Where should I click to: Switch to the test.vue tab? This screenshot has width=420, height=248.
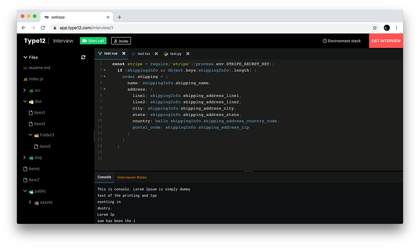[x=111, y=54]
